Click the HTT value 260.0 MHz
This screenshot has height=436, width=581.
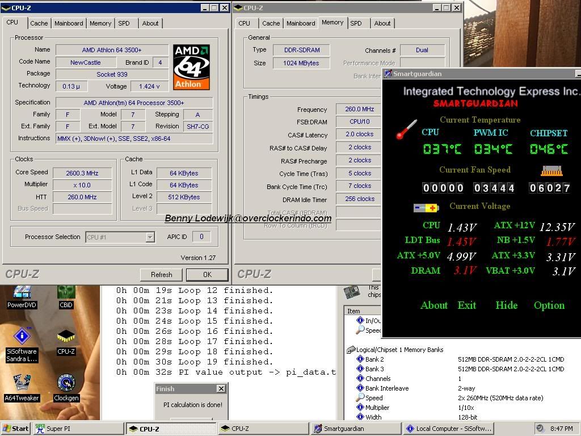tap(82, 197)
